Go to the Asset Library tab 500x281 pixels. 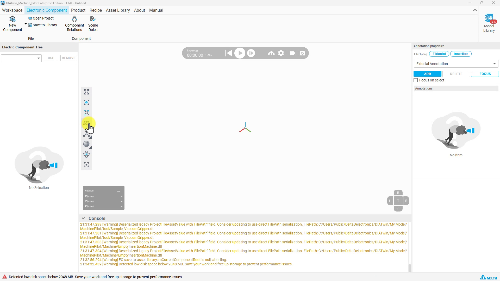tap(118, 10)
